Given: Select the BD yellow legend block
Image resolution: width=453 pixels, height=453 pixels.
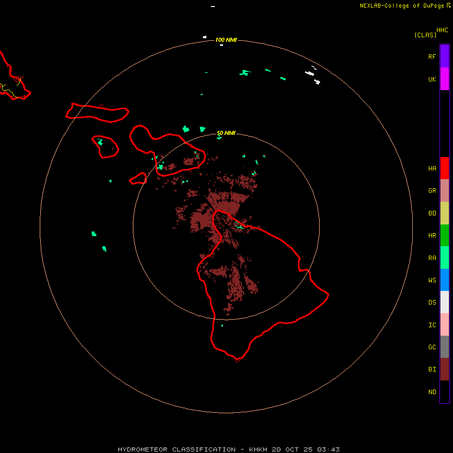Looking at the screenshot, I should 444,213.
